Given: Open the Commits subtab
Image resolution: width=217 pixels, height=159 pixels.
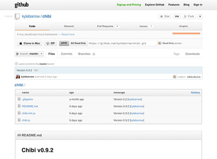Looking at the screenshot, I should coord(66,54).
